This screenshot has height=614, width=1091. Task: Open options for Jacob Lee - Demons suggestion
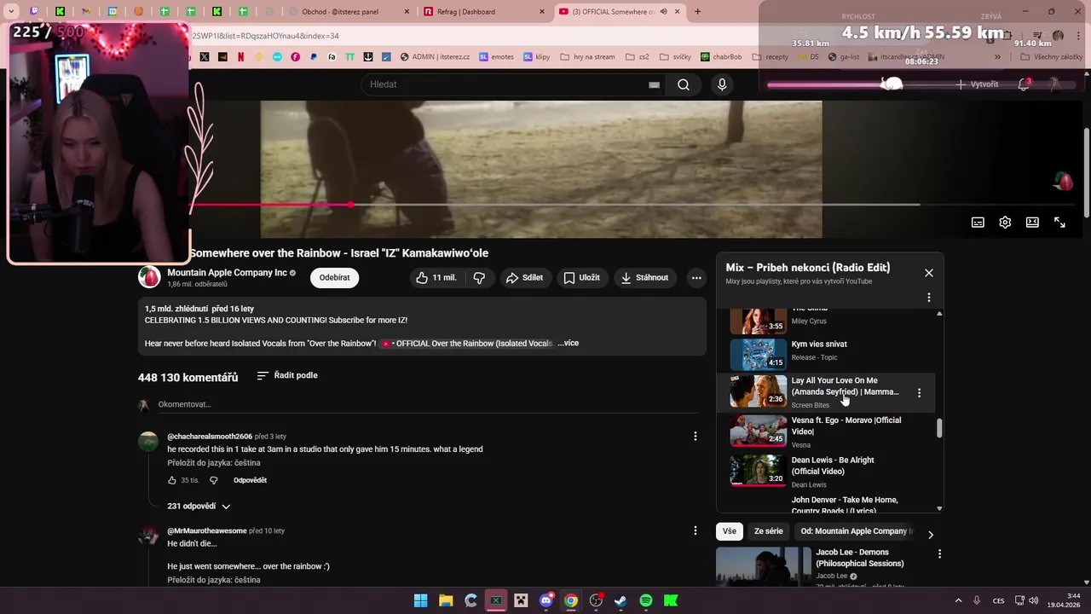(939, 554)
